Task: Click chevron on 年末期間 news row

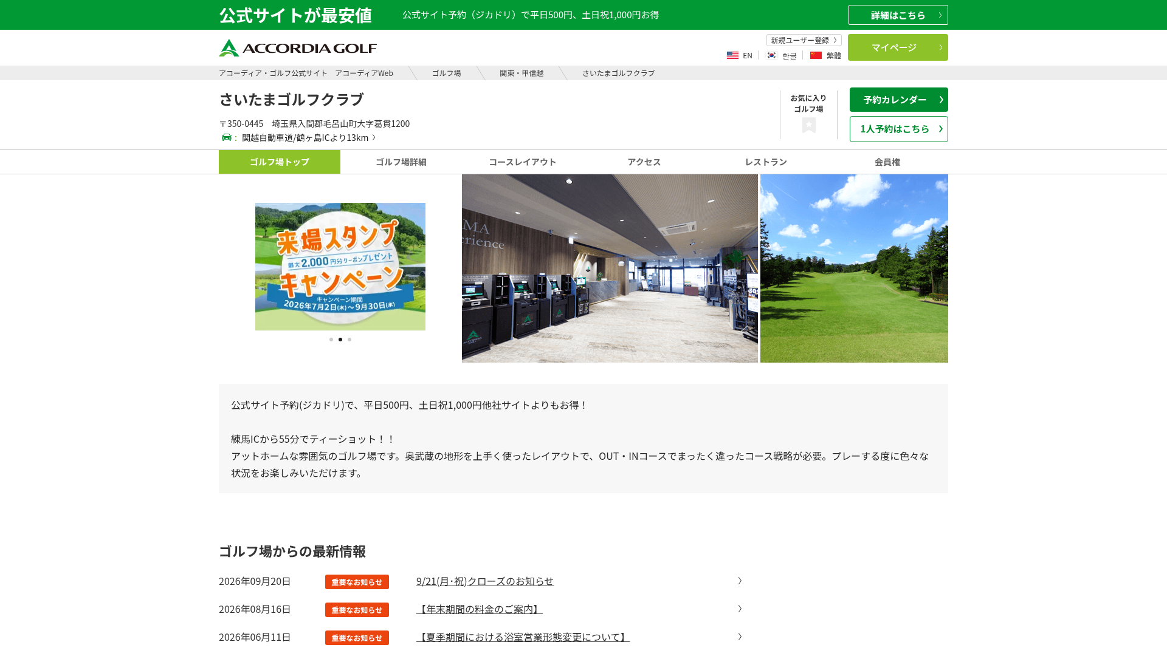Action: (x=740, y=609)
